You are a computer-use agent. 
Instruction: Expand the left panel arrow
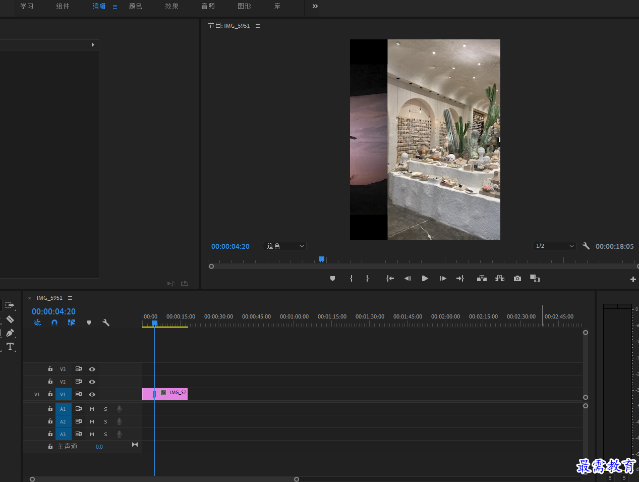point(93,45)
